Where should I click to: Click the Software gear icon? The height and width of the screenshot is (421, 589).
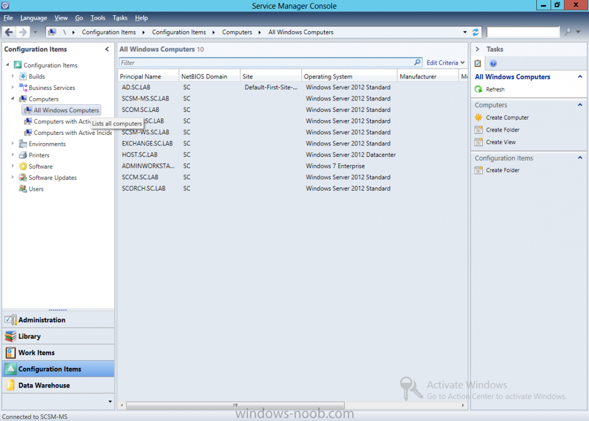23,167
